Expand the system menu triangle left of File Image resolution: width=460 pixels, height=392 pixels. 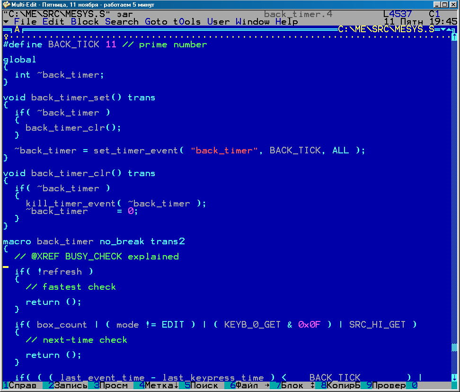coord(5,22)
